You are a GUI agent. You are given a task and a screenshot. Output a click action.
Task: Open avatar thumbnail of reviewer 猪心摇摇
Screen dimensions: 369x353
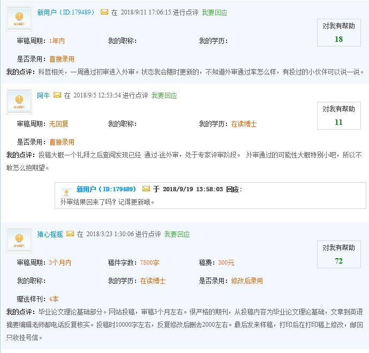click(19, 241)
